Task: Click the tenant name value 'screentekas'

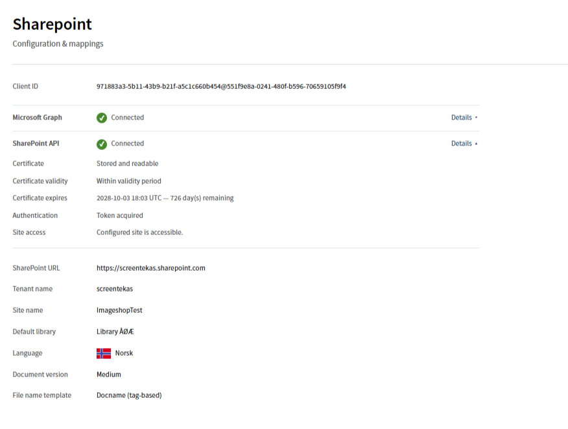Action: pos(115,289)
